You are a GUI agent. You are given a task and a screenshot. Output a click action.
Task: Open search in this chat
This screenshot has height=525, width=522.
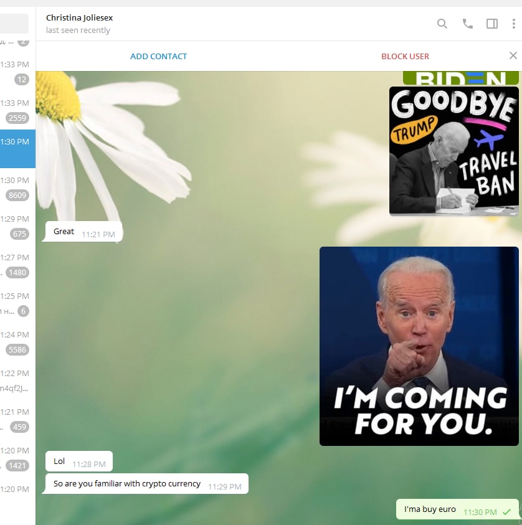tap(442, 24)
